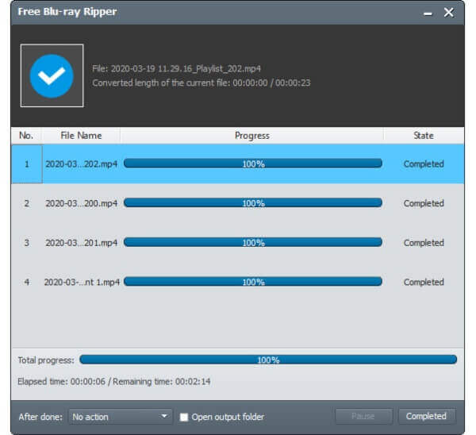
Task: Close the Free Blu-ray Ripper window
Action: pos(449,13)
